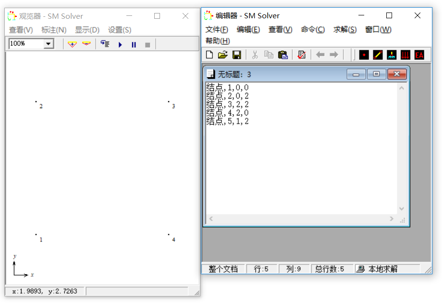Click the line 结点,1,0,0 in editor
The image size is (443, 305).
pyautogui.click(x=227, y=87)
